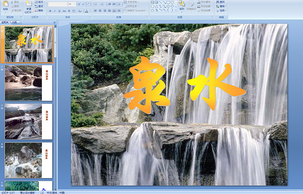Screen dimensions: 303x194
Task: Click the Change Case (Aa) icon
Action: click(x=80, y=11)
